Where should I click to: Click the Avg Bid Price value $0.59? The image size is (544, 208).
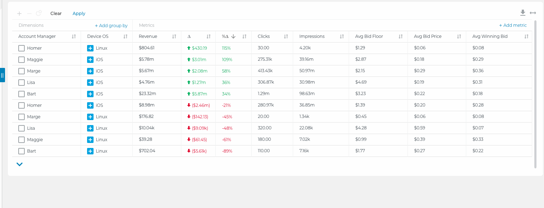[420, 128]
